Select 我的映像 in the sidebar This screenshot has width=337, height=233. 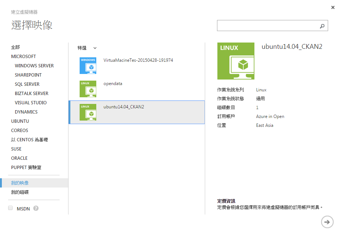(20, 183)
